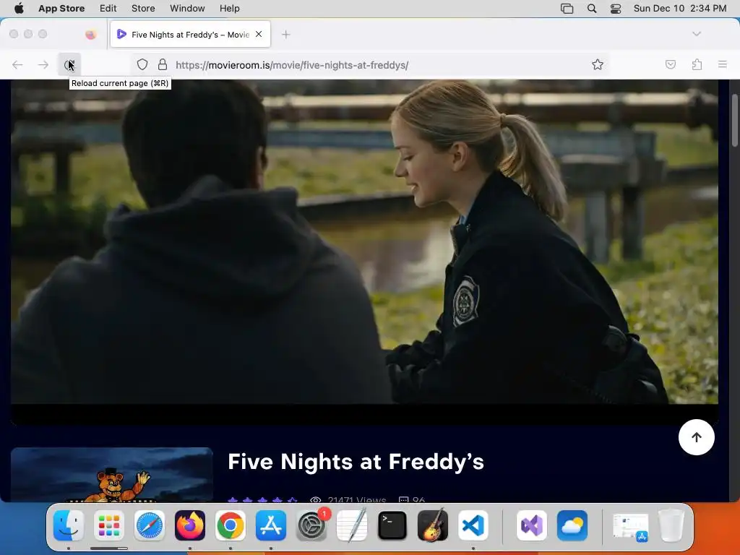Click the date and time clock
Viewport: 740px width, 555px height.
pos(680,8)
